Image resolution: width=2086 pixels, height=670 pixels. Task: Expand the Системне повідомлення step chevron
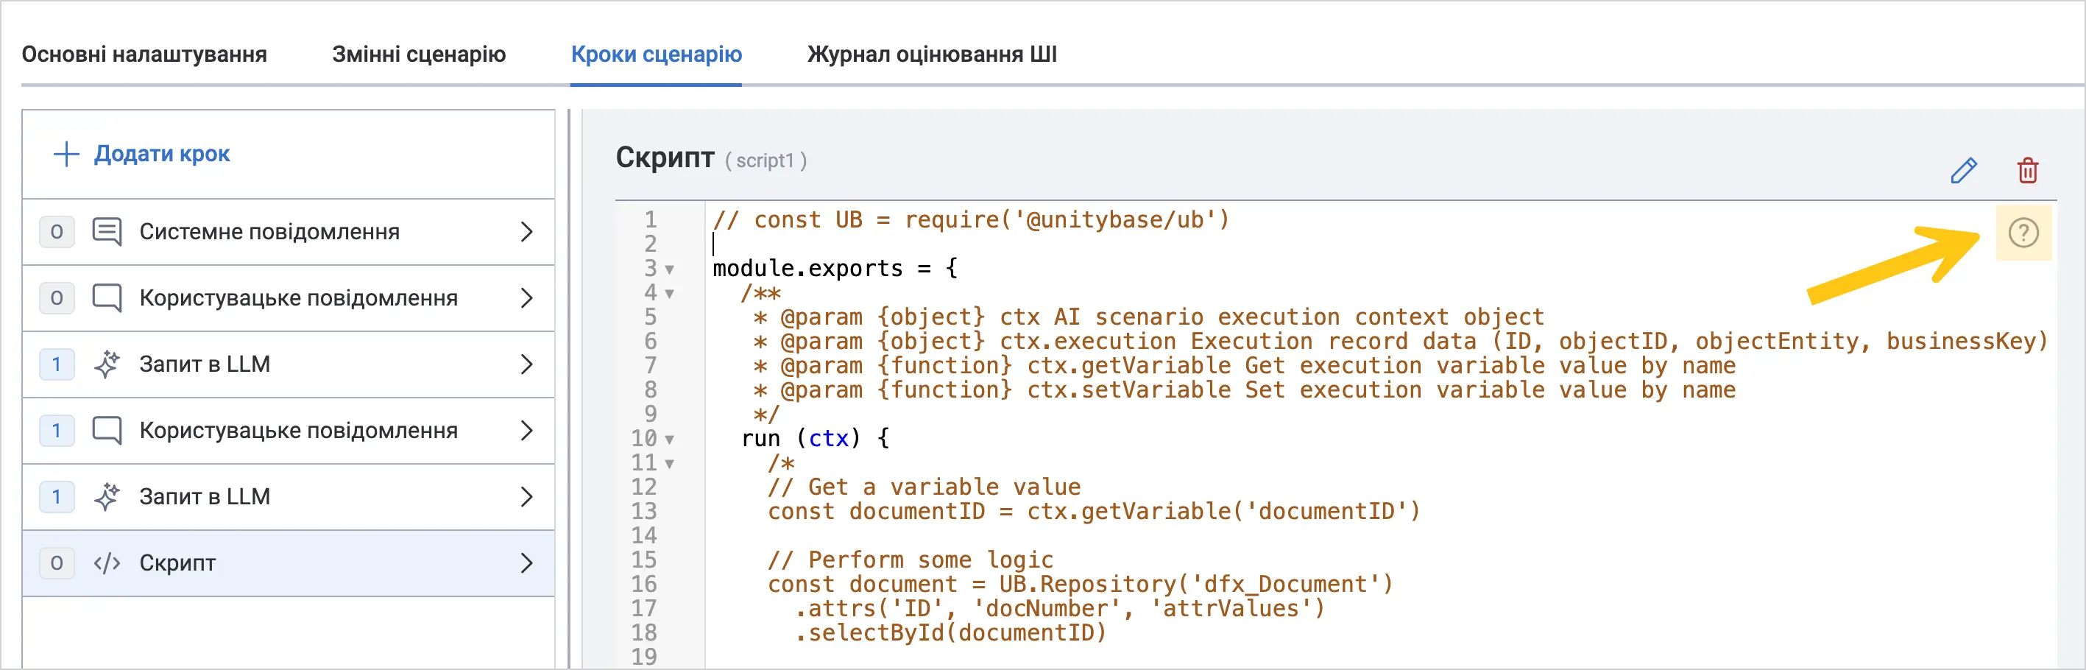point(526,232)
